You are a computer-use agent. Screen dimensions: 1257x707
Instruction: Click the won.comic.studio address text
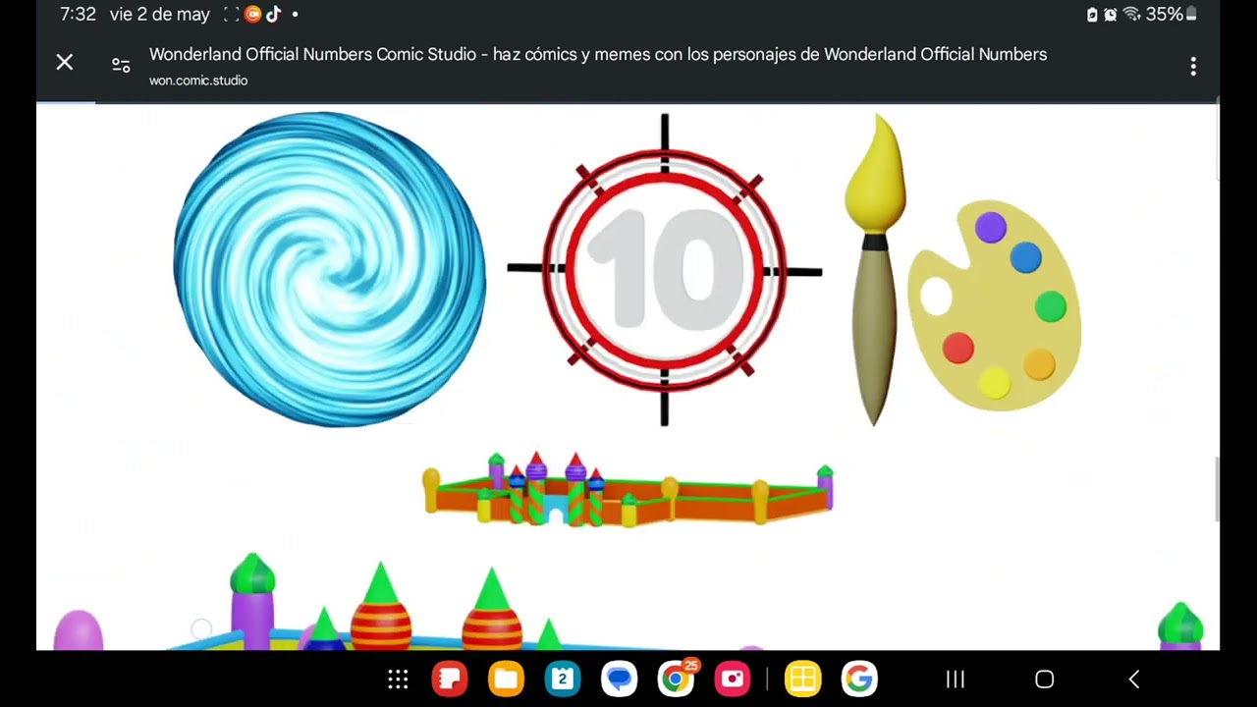click(x=198, y=81)
